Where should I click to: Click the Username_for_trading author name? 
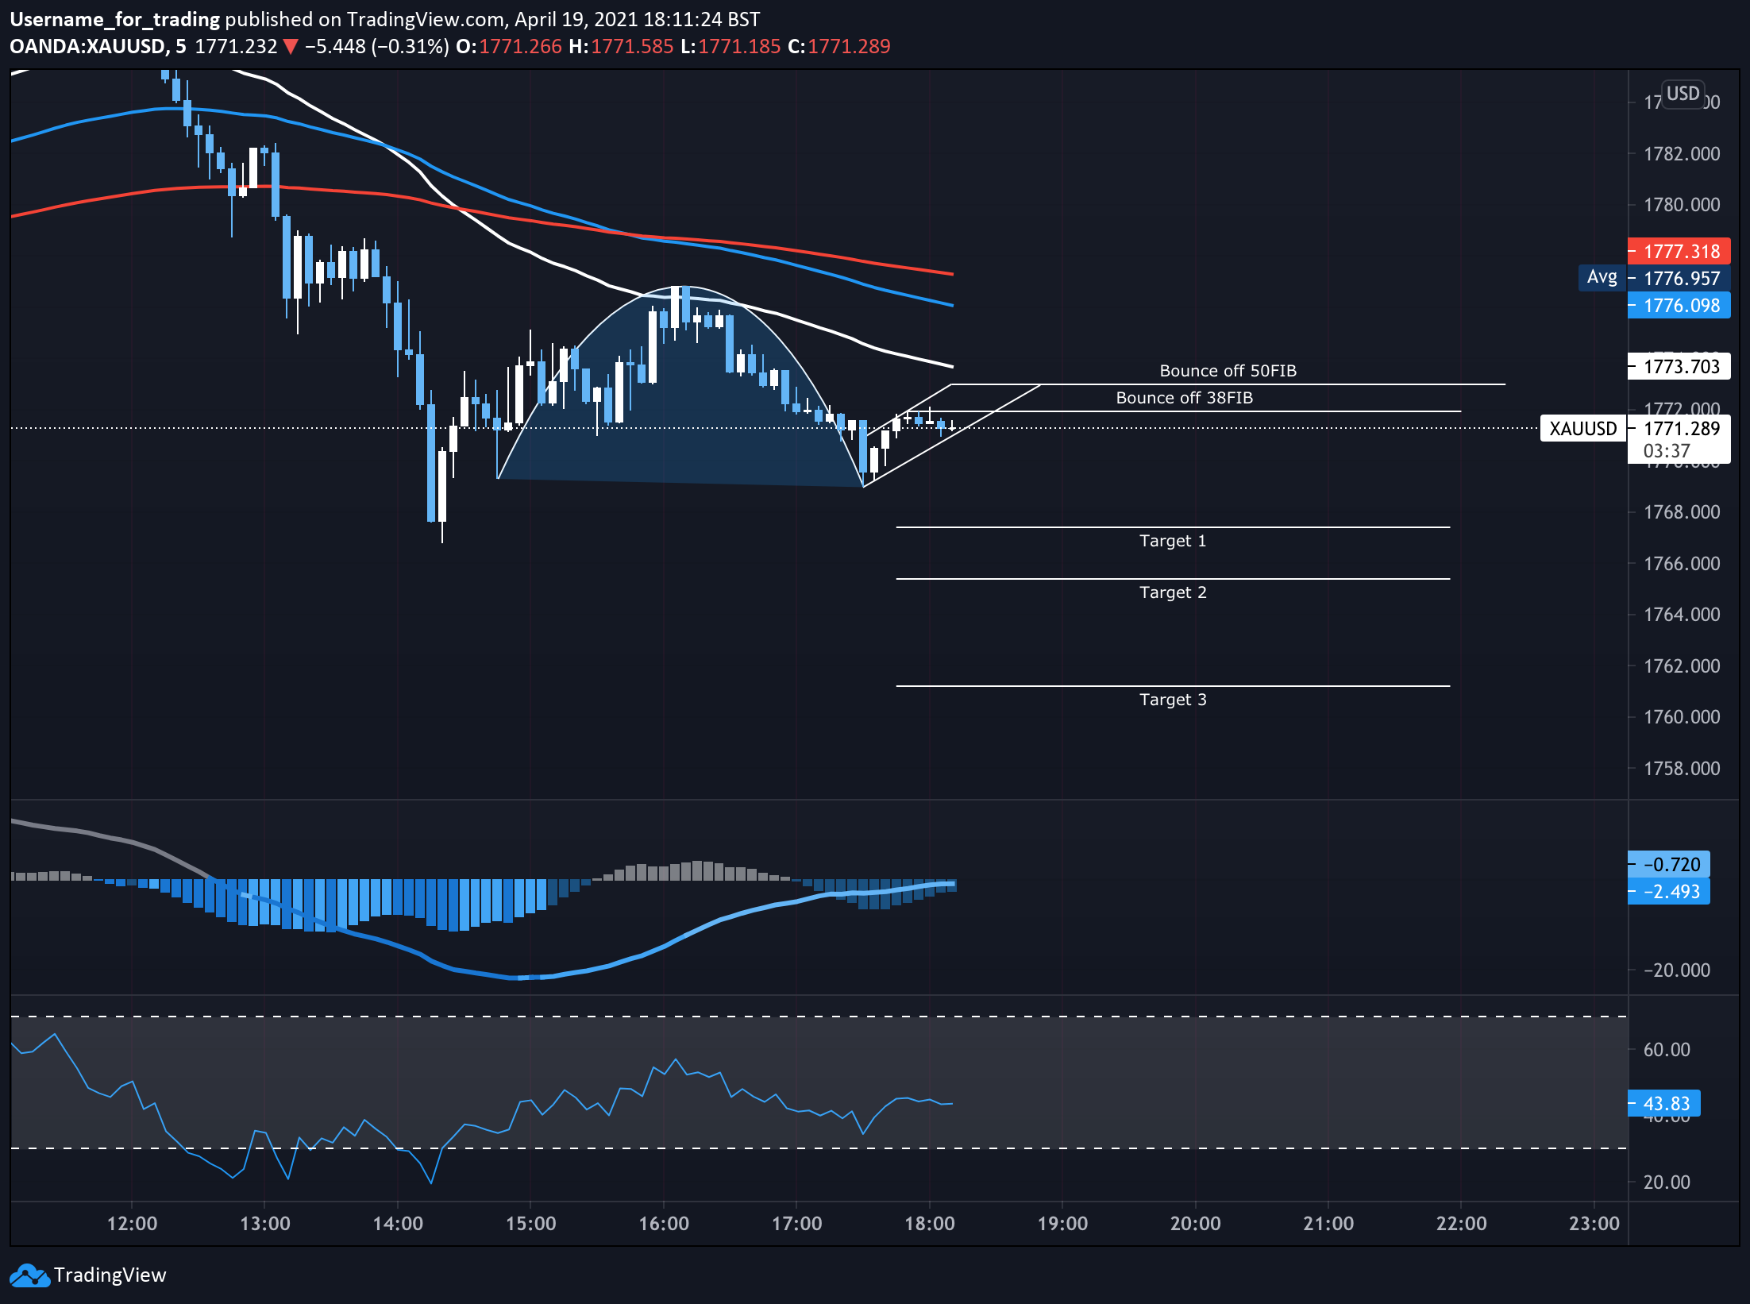pyautogui.click(x=114, y=20)
